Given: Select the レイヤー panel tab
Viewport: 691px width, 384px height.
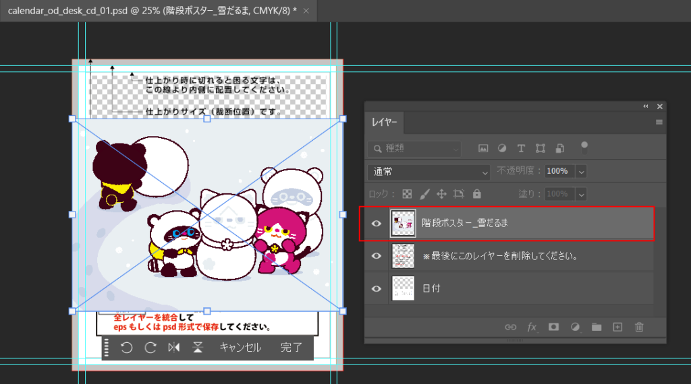Looking at the screenshot, I should point(384,123).
